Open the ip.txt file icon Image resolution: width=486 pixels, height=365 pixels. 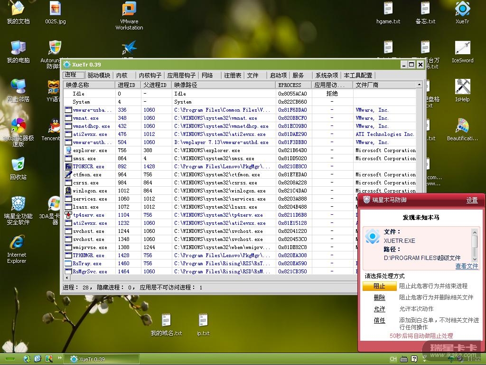coord(203,321)
